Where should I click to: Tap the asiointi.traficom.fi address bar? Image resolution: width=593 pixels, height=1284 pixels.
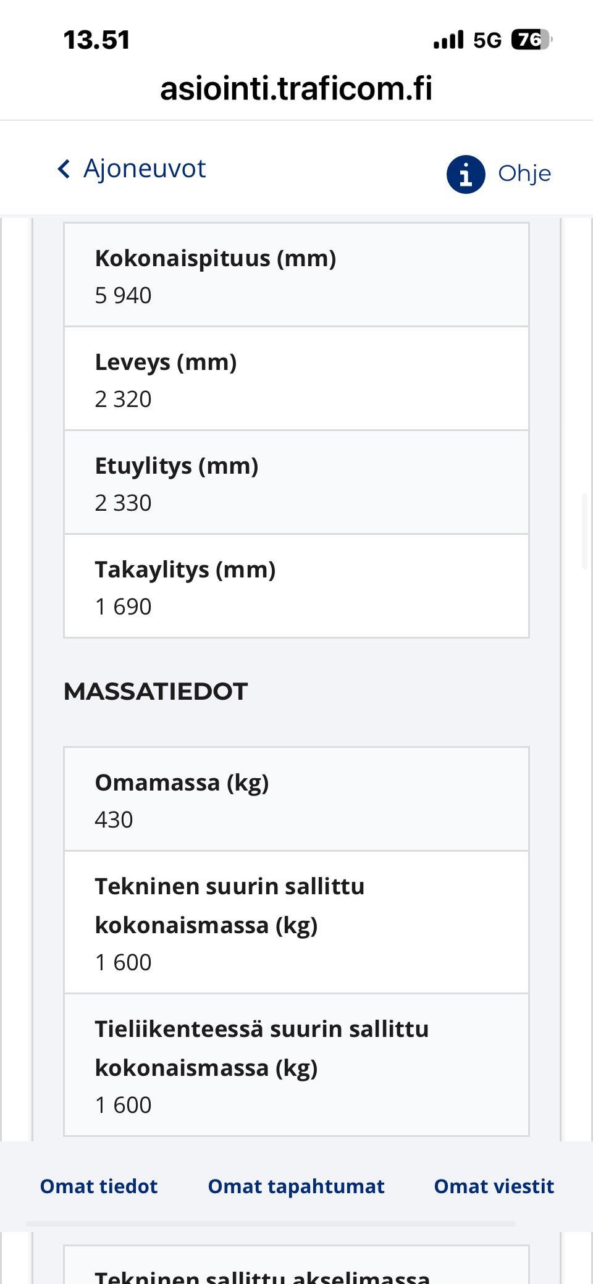296,88
